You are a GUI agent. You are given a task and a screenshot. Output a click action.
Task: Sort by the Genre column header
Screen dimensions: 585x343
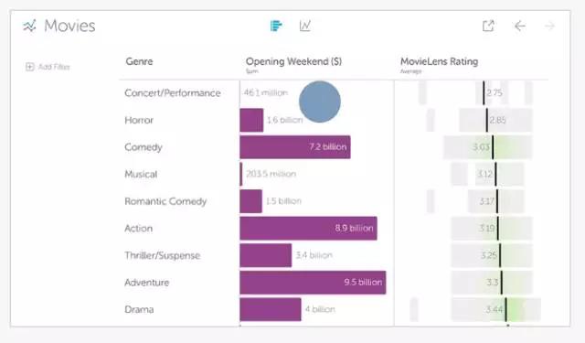[x=139, y=61]
